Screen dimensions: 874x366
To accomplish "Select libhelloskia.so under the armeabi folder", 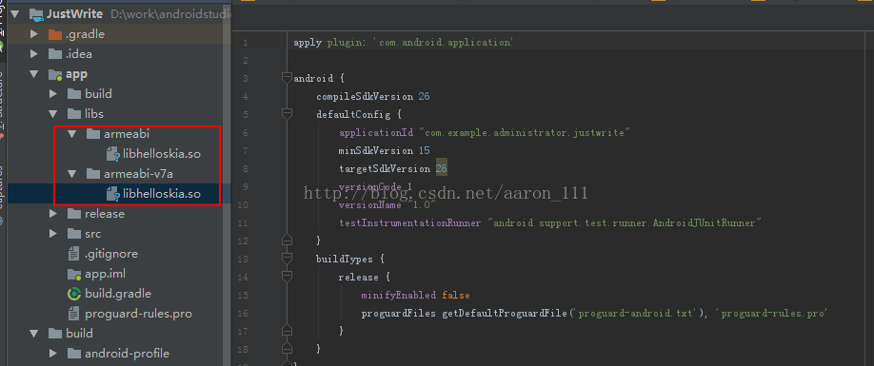I will tap(162, 153).
